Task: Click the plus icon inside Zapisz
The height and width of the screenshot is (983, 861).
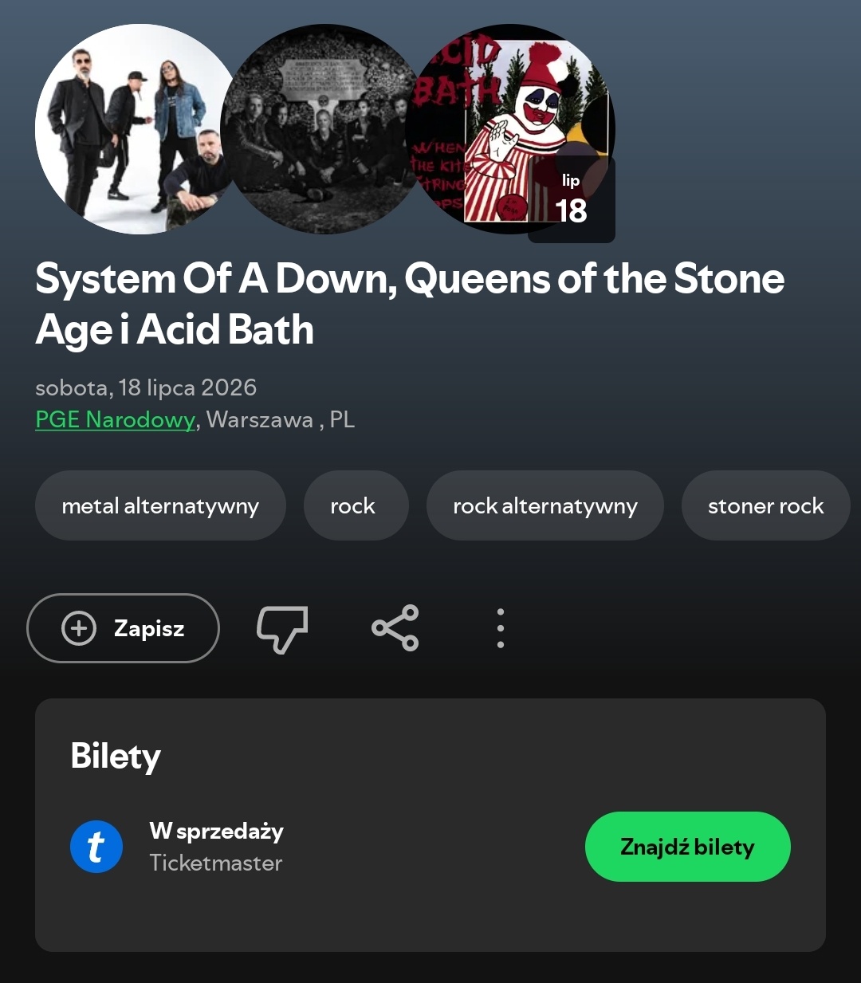Action: 79,628
